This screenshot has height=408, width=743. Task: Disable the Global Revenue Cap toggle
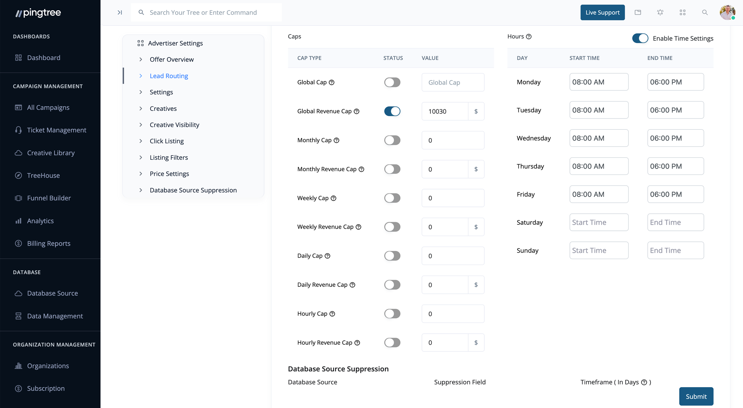(392, 111)
